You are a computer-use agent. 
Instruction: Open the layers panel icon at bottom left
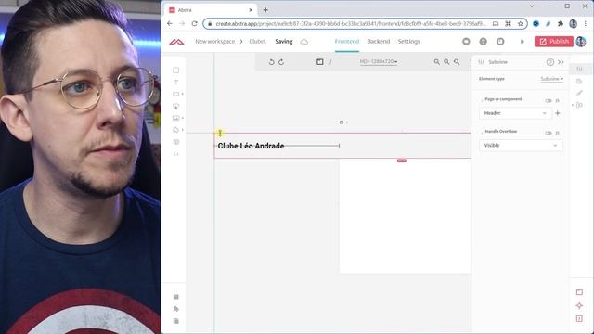pyautogui.click(x=175, y=297)
